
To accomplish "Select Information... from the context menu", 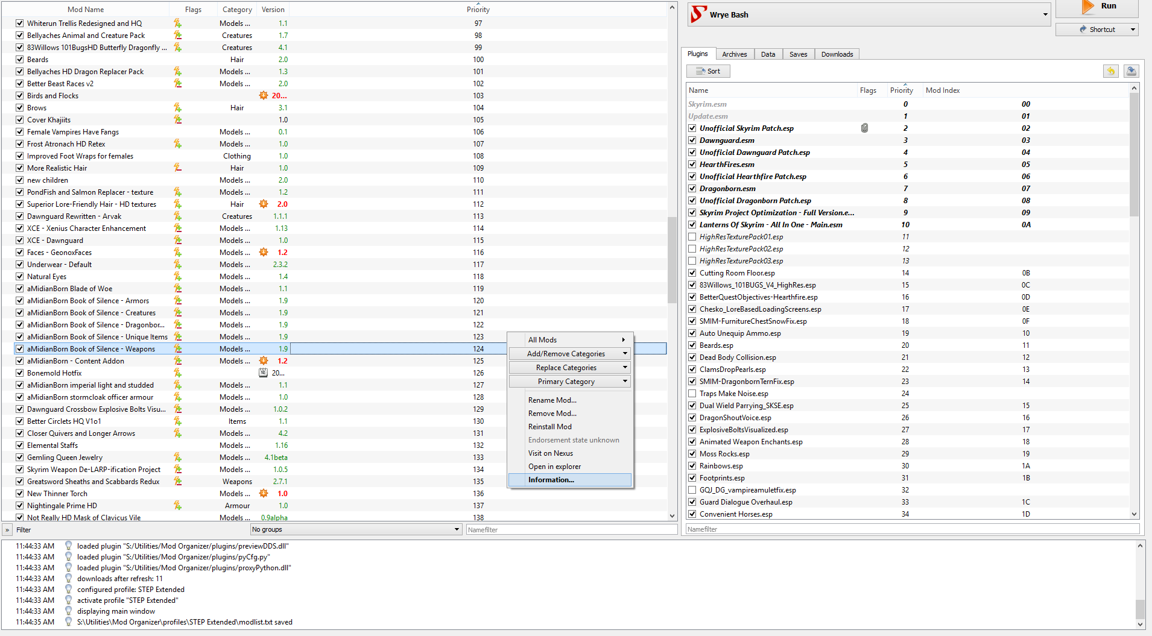I will 569,480.
